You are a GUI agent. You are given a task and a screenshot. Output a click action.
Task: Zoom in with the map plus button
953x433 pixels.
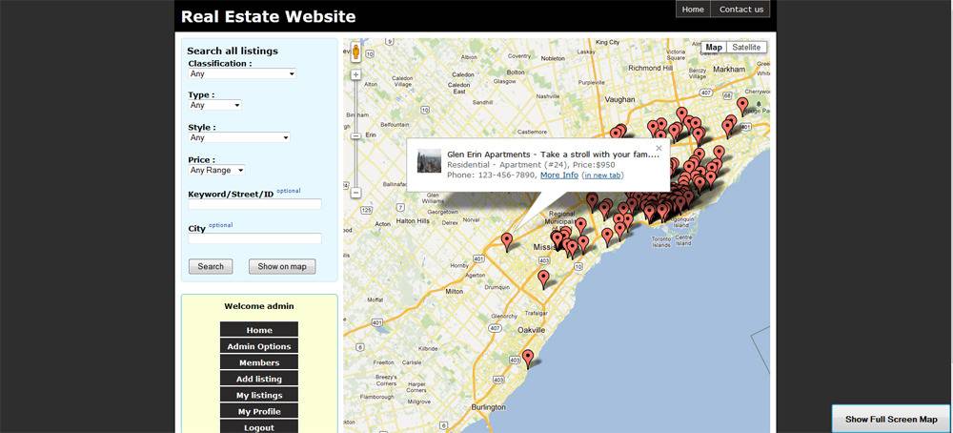click(x=356, y=75)
